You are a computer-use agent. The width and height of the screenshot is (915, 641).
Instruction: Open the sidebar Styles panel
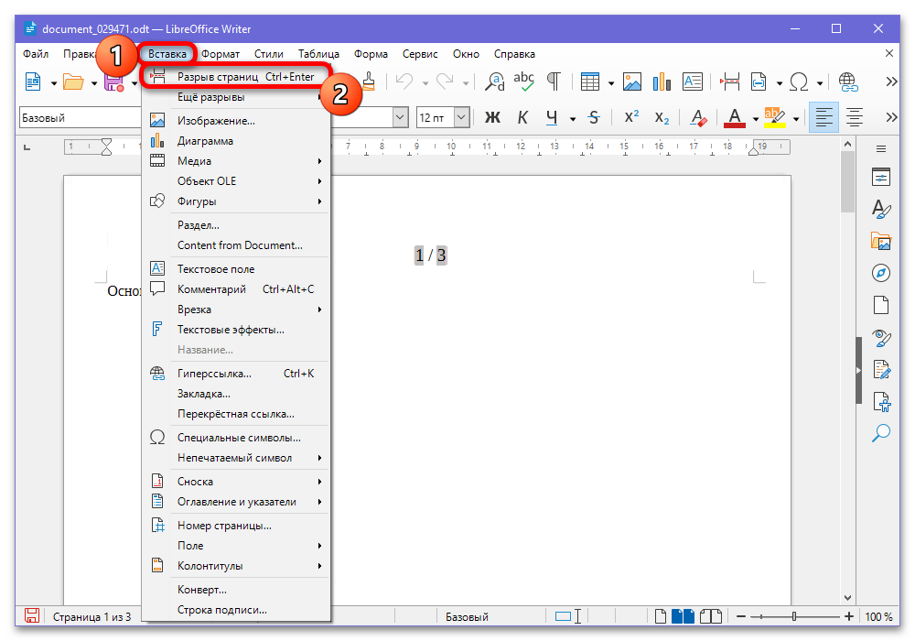click(881, 209)
